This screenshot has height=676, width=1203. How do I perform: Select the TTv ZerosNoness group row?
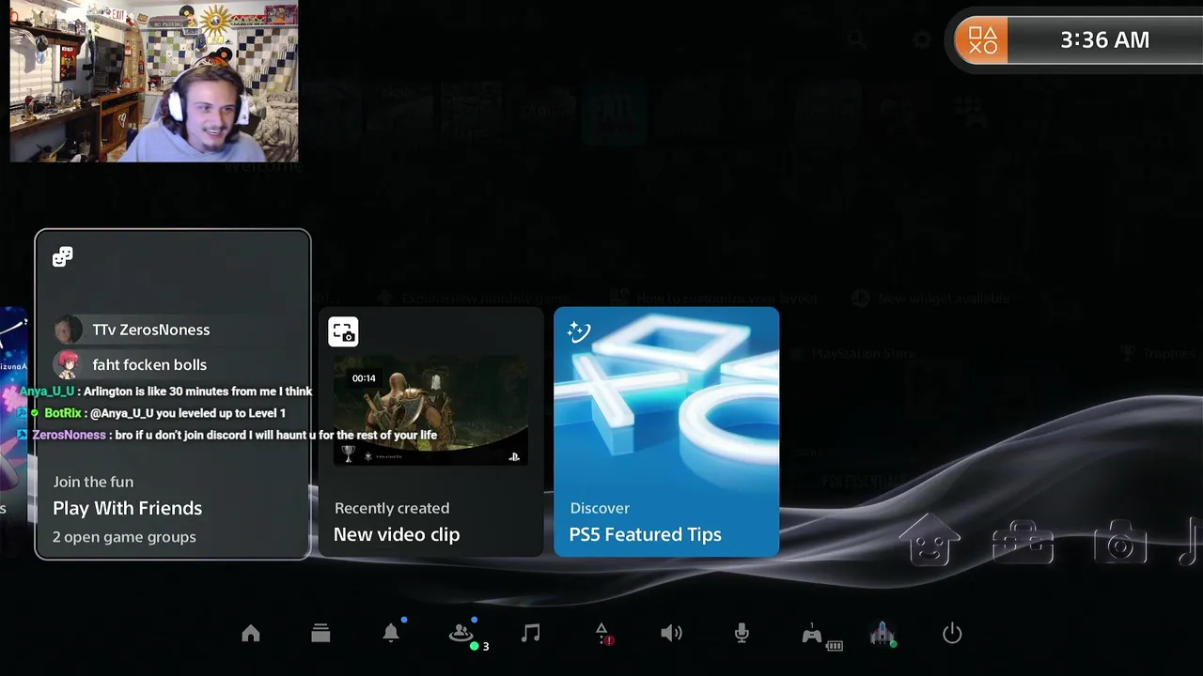[x=173, y=330]
